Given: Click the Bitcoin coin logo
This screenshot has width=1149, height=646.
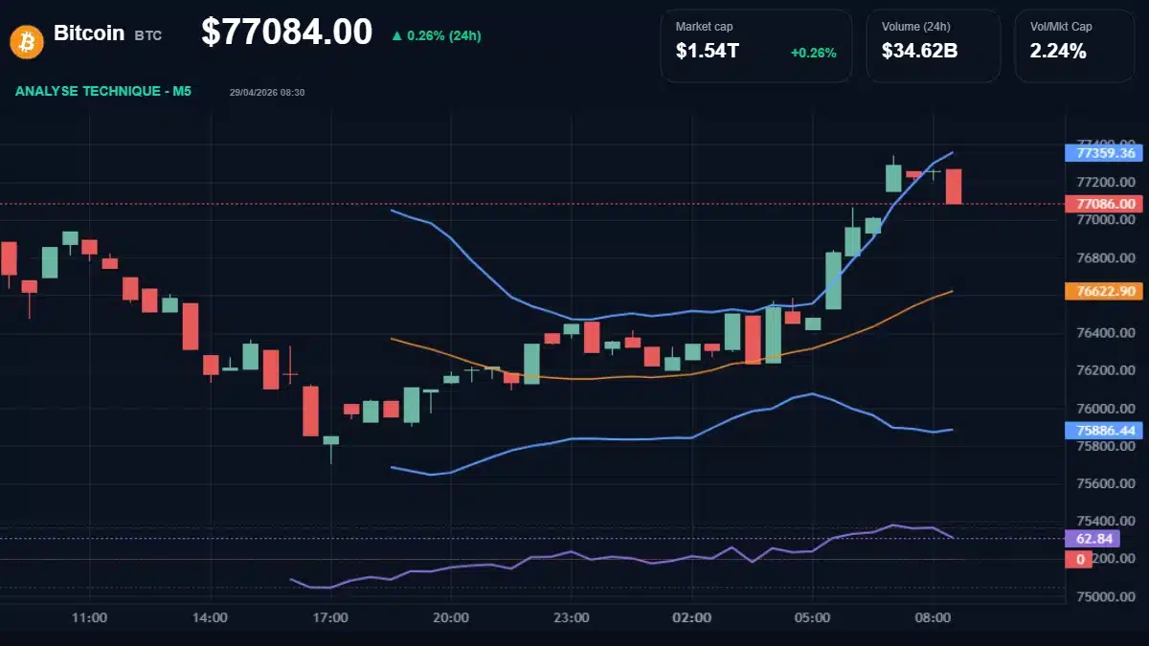Looking at the screenshot, I should [26, 40].
